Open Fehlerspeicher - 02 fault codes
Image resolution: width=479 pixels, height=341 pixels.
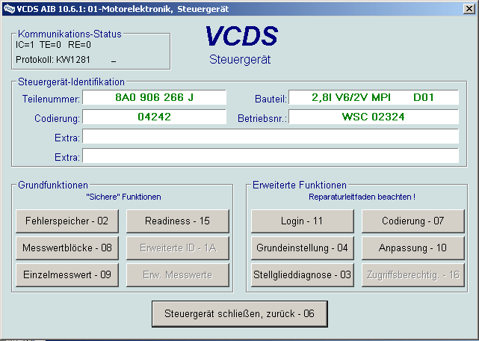point(67,221)
